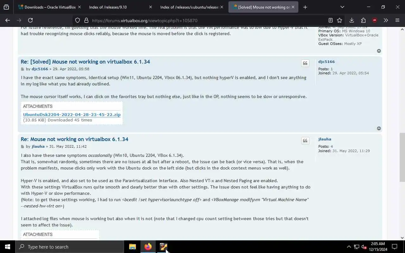Open third pinned taskbar application
405x253 pixels.
(x=163, y=247)
